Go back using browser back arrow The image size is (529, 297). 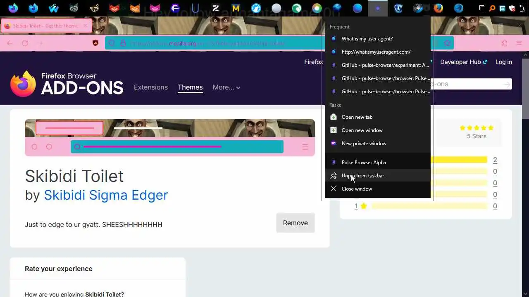pos(10,43)
